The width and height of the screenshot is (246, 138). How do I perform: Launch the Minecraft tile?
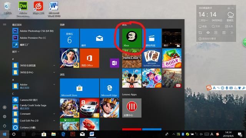coord(132,58)
